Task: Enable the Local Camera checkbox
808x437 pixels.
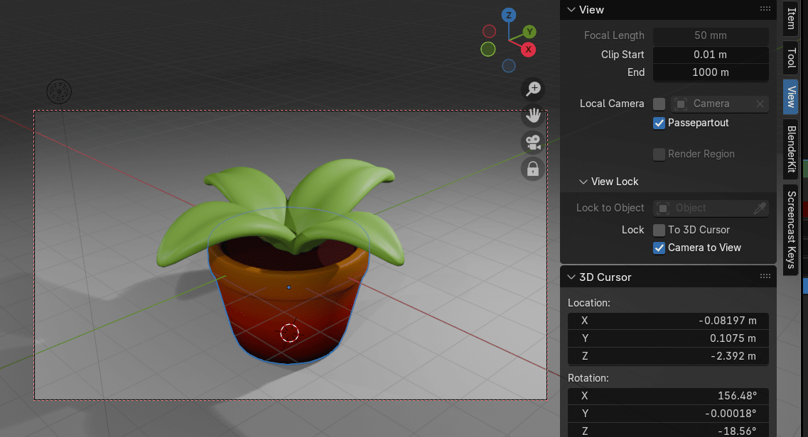Action: [659, 104]
